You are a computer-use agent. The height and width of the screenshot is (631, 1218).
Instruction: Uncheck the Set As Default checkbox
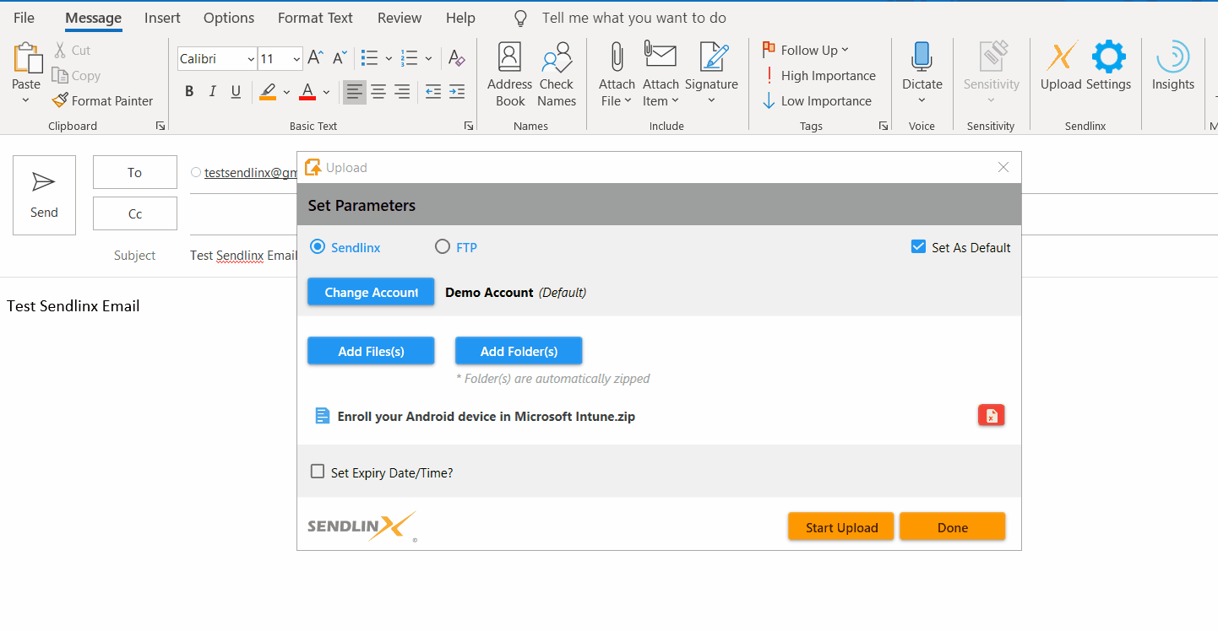tap(919, 247)
